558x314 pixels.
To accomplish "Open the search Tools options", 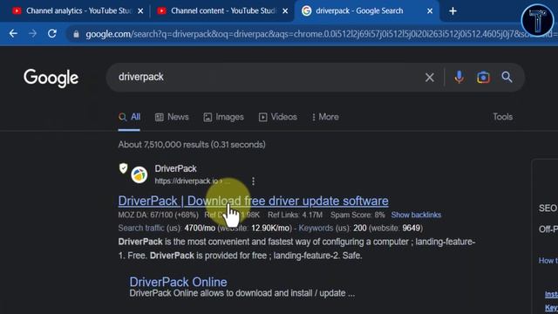I will pyautogui.click(x=502, y=117).
